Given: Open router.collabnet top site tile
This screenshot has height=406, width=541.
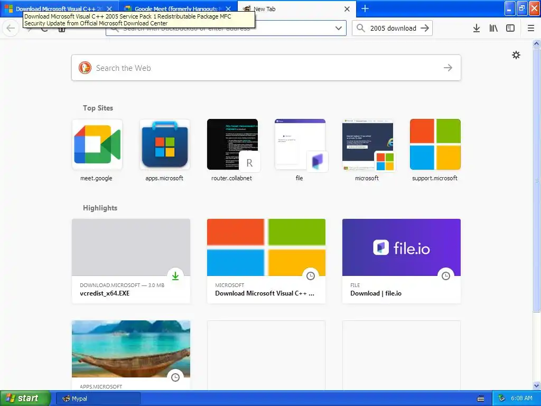Looking at the screenshot, I should [232, 151].
